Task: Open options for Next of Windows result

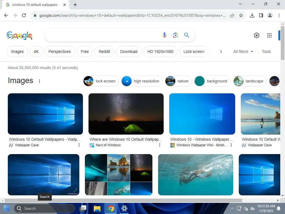Action: [159, 145]
